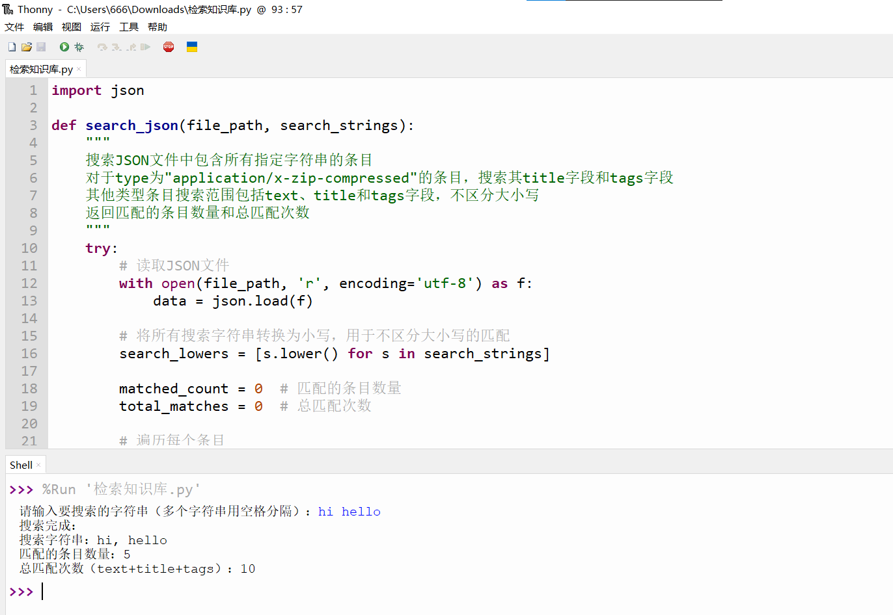Click the '# 遍历每个条目' comment

[172, 440]
